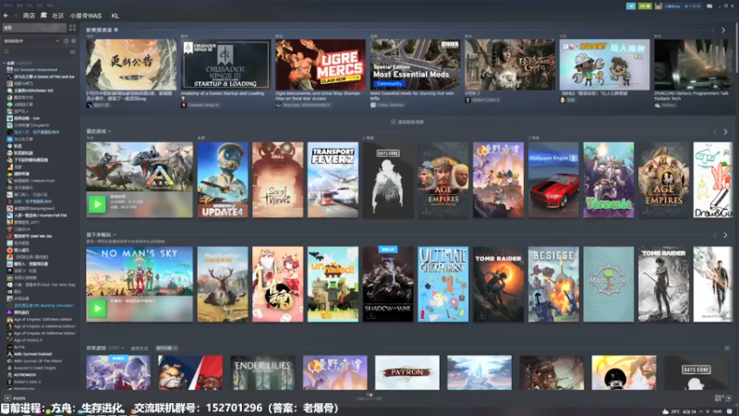Screen dimensions: 739x416
Task: Open Ultimate Chicken Horse cover
Action: point(443,284)
